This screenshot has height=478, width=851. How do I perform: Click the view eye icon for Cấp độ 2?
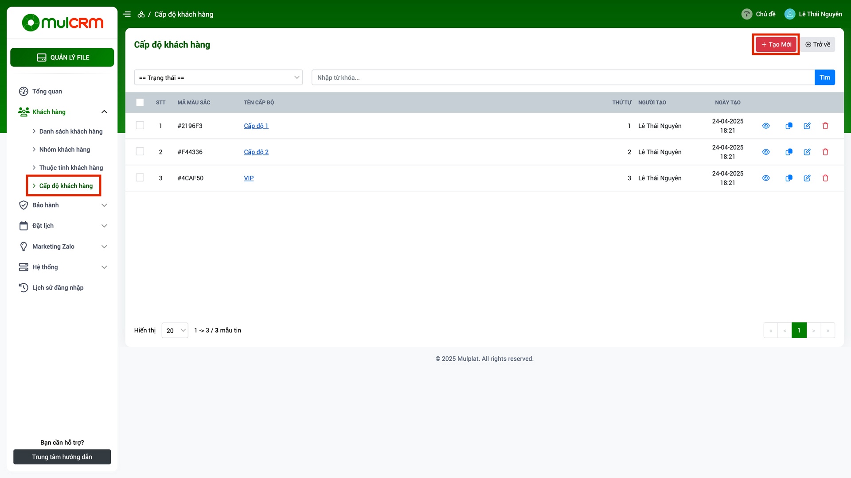coord(765,152)
